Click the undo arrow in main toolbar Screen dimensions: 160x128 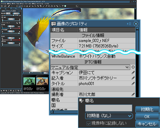coord(12,6)
